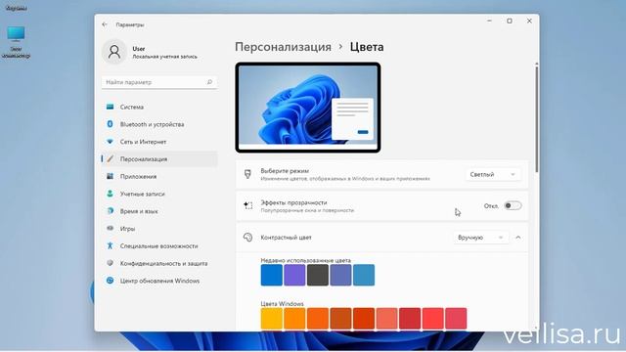
Task: Open the Вручную accent color dropdown
Action: pos(480,238)
